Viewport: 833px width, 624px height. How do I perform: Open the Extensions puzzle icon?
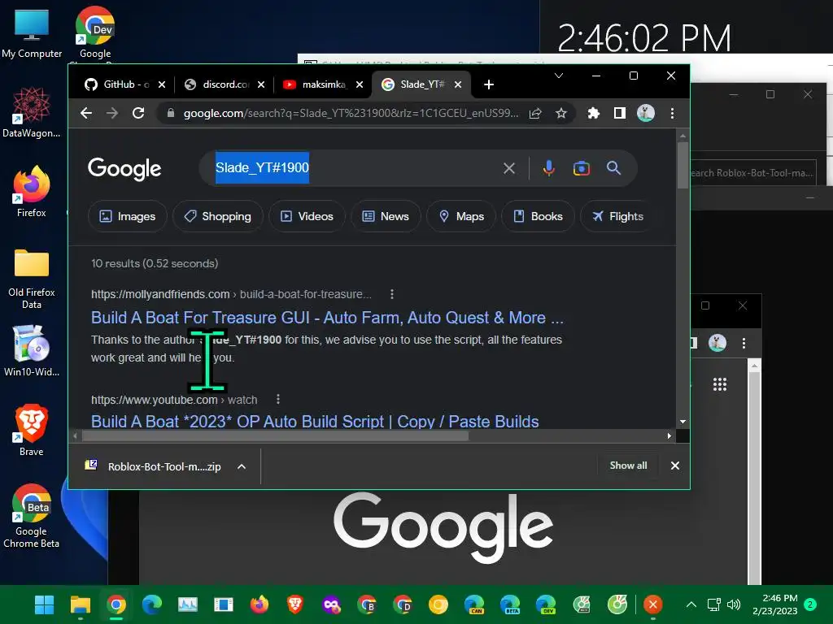point(593,113)
